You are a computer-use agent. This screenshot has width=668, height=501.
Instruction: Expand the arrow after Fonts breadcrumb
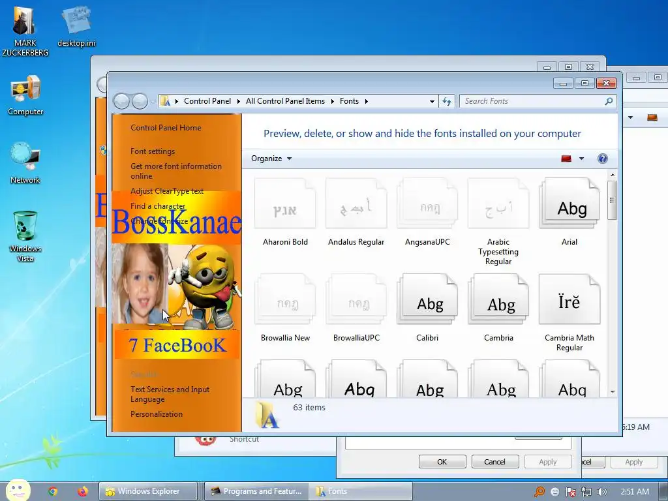tap(367, 101)
